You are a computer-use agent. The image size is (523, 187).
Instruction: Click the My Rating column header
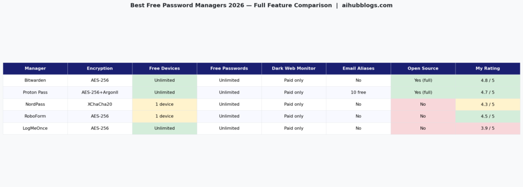pos(488,68)
